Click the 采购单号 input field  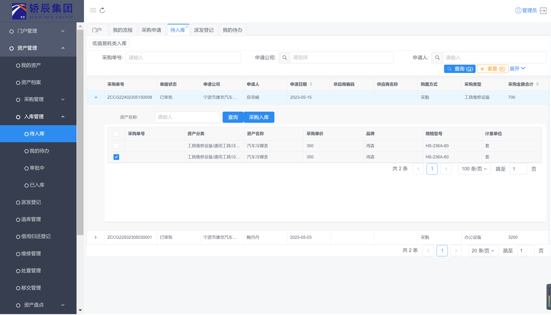[x=183, y=58]
